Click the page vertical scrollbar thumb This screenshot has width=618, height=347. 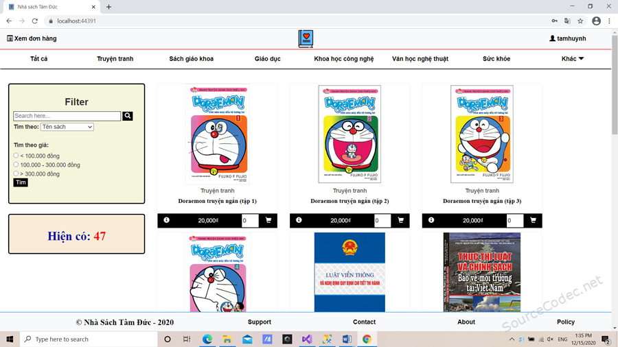click(615, 85)
